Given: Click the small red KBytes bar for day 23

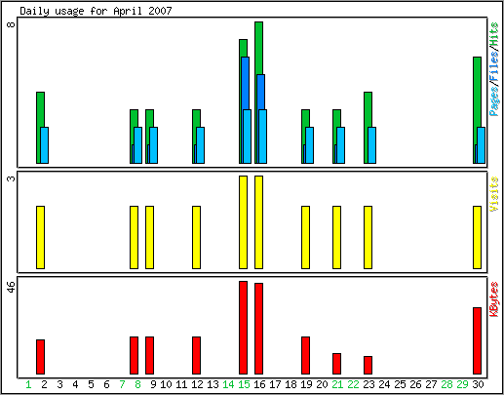Looking at the screenshot, I should [368, 365].
